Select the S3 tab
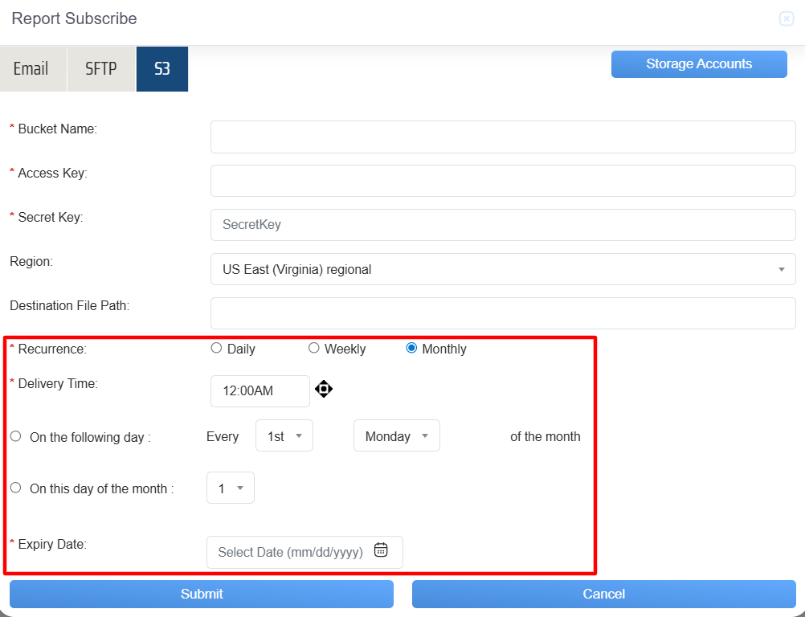The image size is (805, 617). click(162, 69)
